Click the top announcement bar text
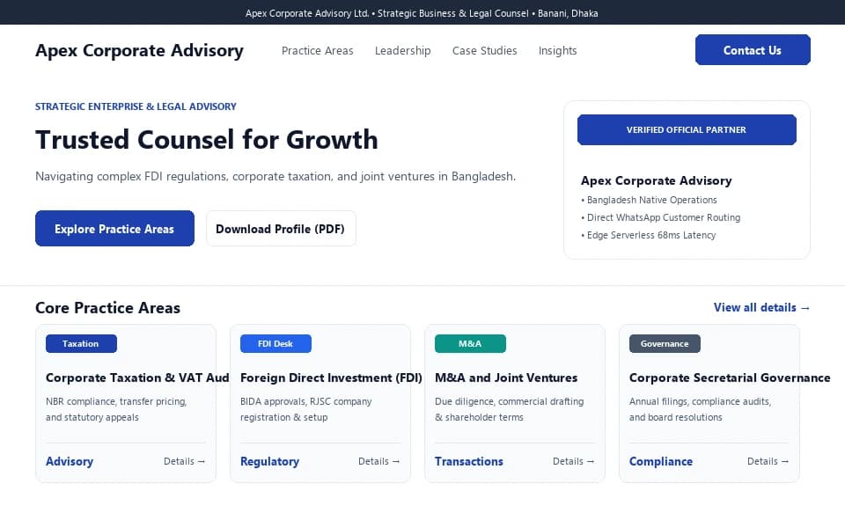Image resolution: width=845 pixels, height=528 pixels. (x=422, y=13)
